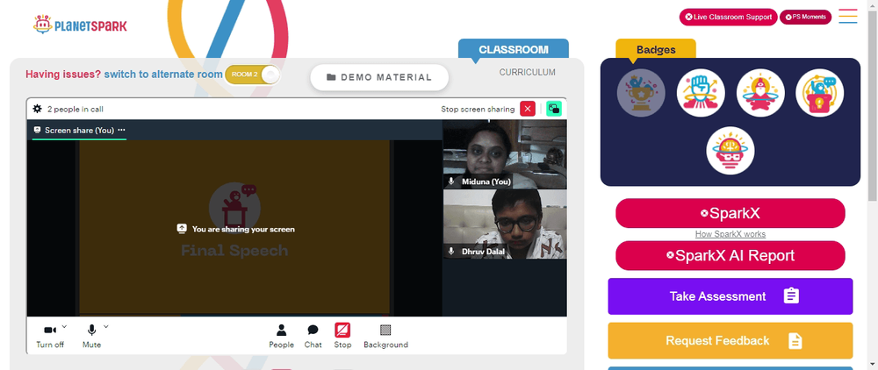Viewport: 878px width, 370px height.
Task: Open Live Classroom Support
Action: (x=728, y=17)
